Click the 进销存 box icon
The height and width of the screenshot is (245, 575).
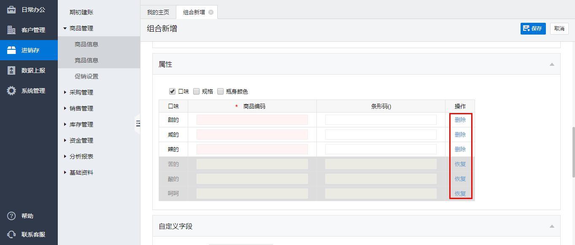(11, 50)
